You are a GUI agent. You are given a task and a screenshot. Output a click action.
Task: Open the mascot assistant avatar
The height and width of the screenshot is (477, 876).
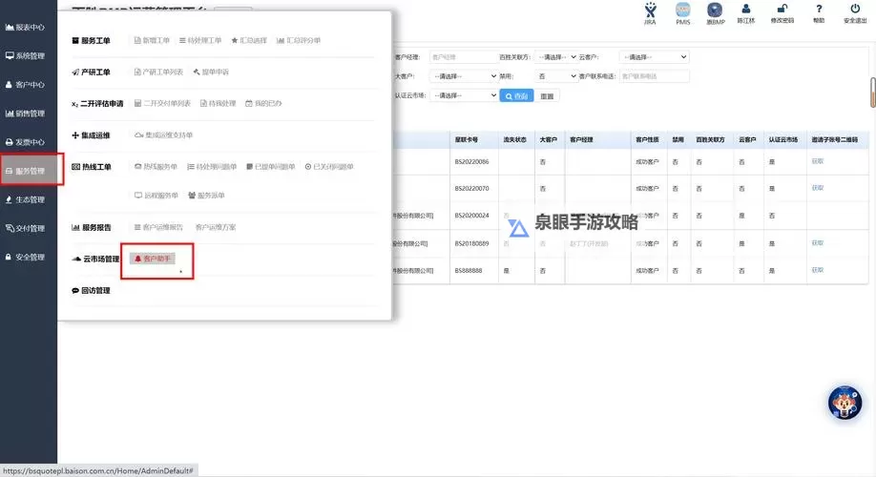845,403
